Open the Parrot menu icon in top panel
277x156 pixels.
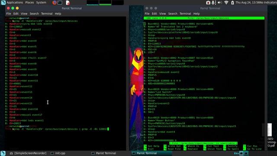click(x=3, y=3)
